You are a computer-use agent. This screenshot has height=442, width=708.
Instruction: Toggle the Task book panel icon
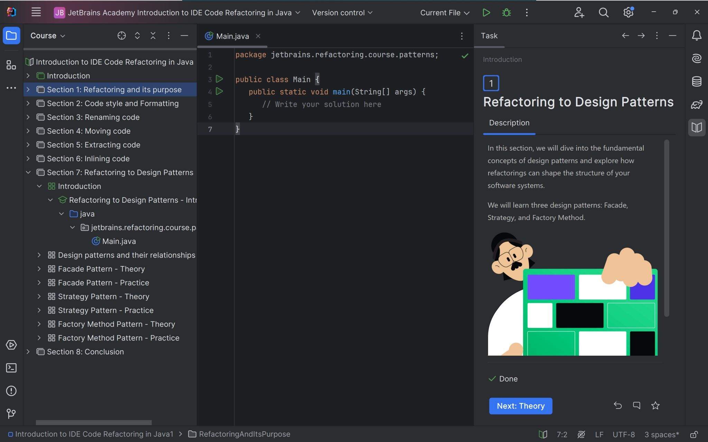pos(697,127)
